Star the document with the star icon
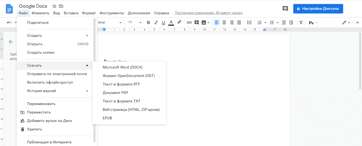Image resolution: width=362 pixels, height=146 pixels. 54,6
